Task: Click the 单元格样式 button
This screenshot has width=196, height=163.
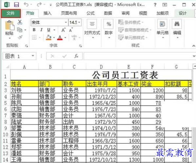Action: pyautogui.click(x=133, y=37)
